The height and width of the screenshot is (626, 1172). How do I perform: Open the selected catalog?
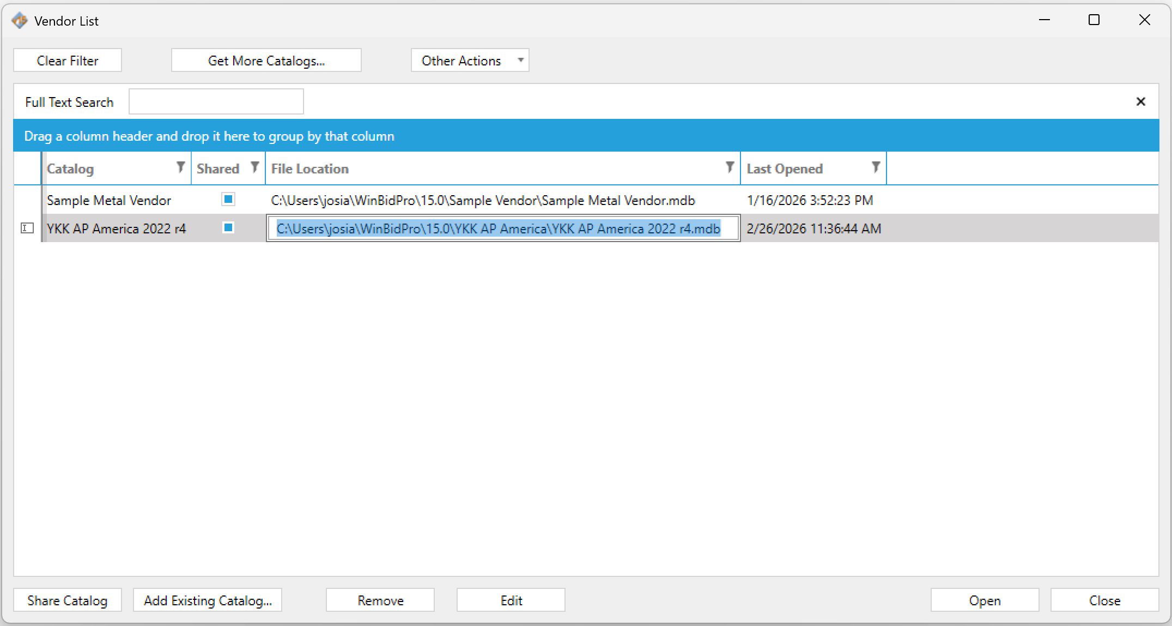click(x=984, y=600)
